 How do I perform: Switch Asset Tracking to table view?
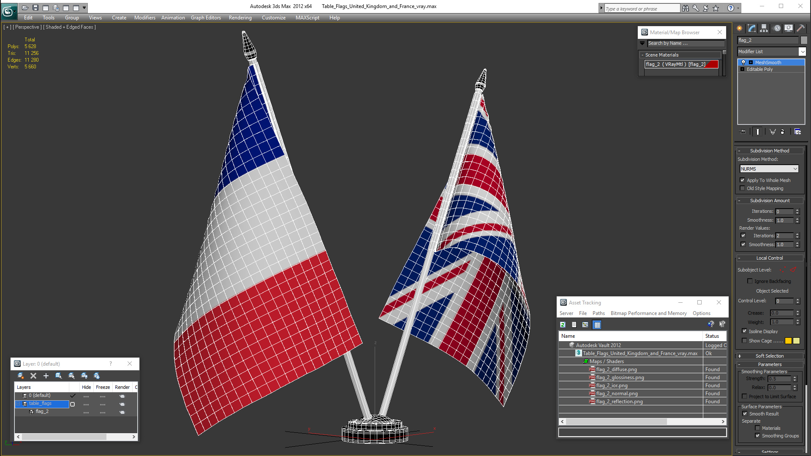click(597, 325)
